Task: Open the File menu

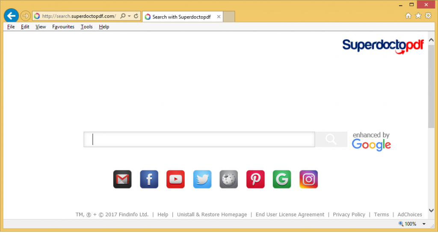Action: (11, 27)
